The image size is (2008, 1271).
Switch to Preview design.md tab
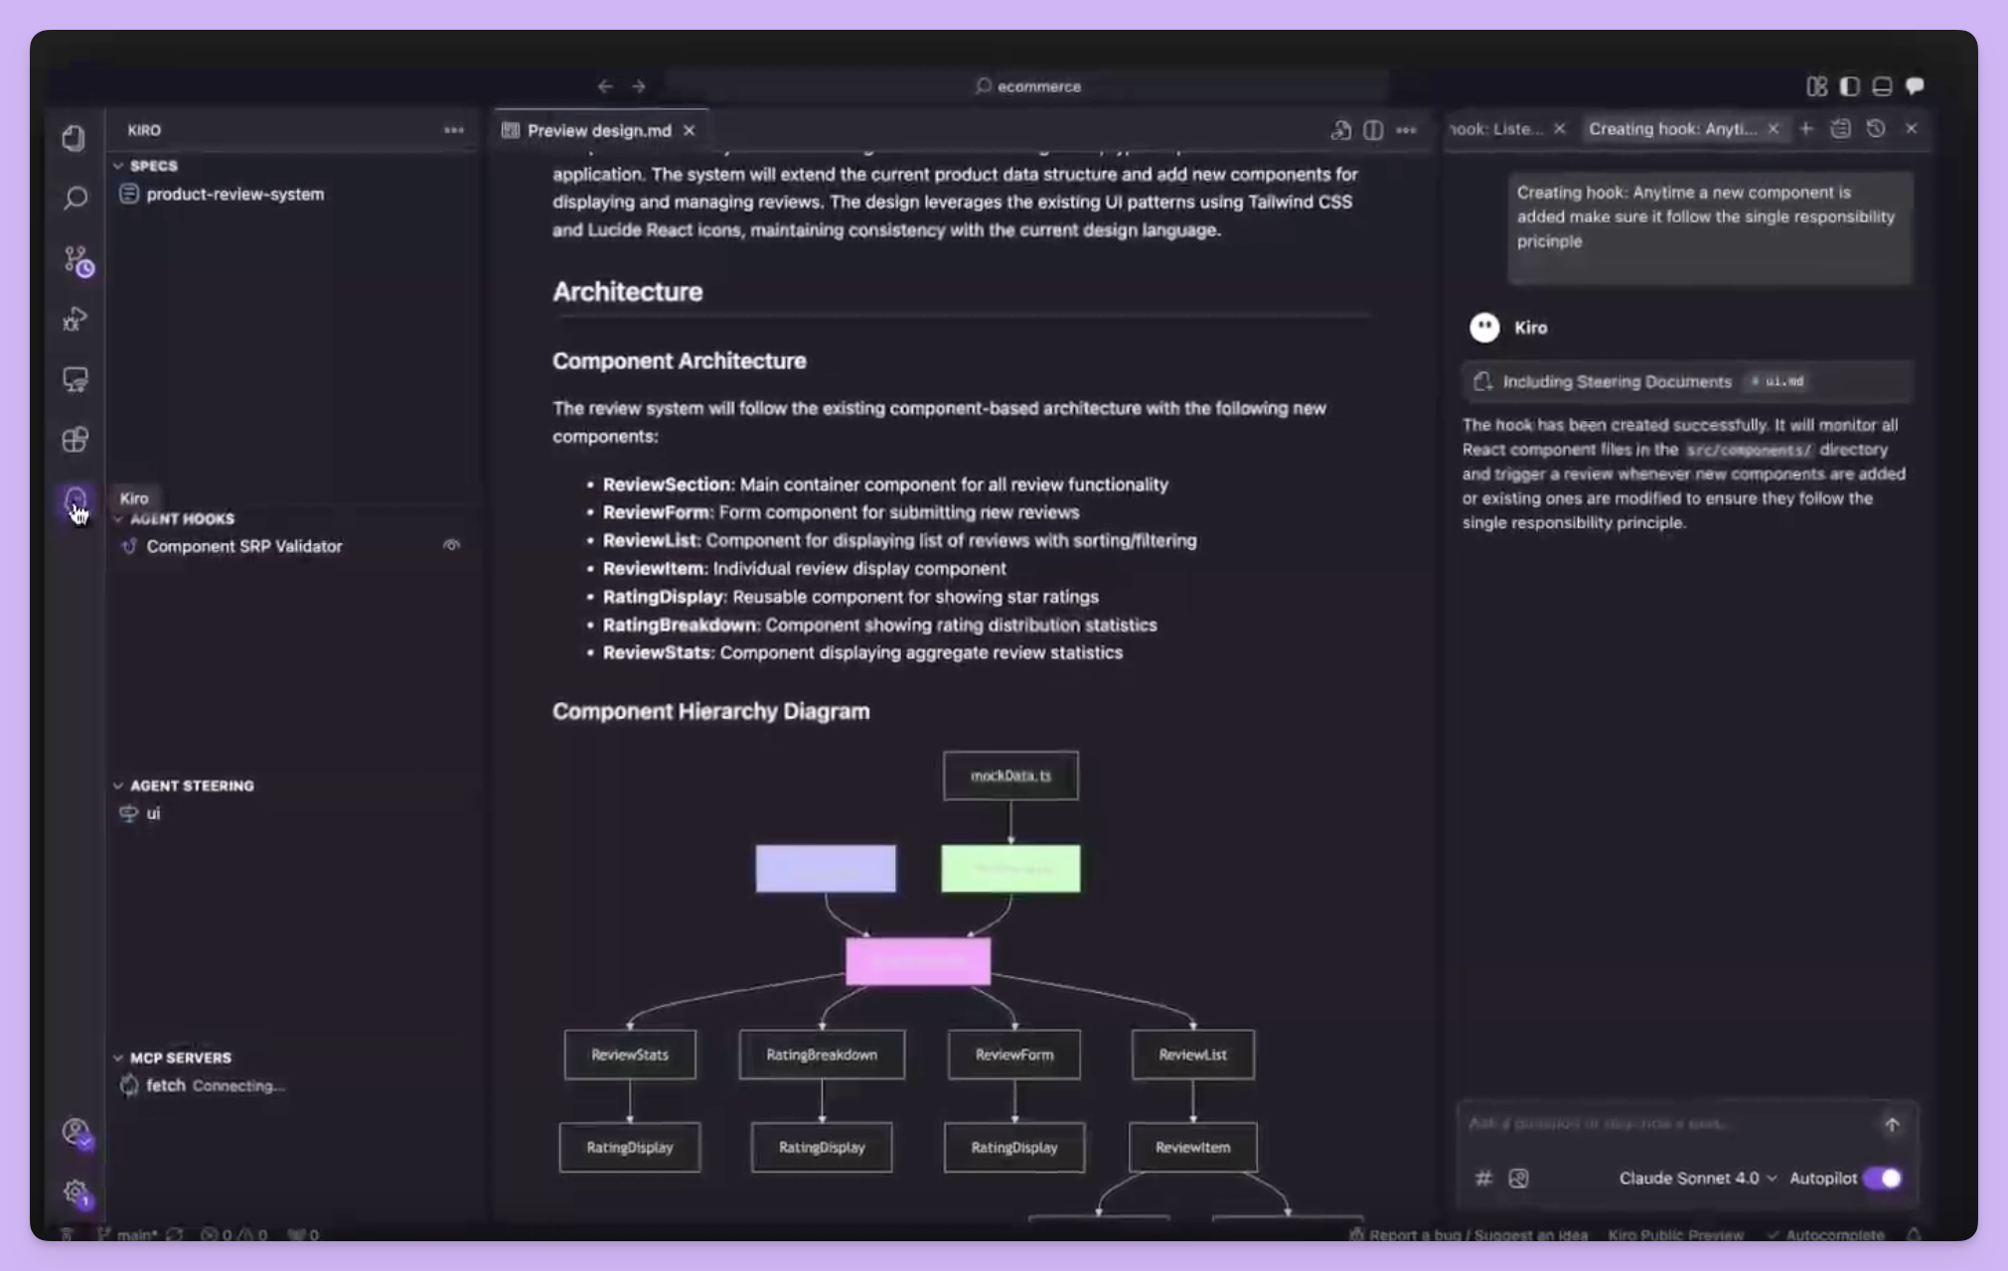coord(598,130)
